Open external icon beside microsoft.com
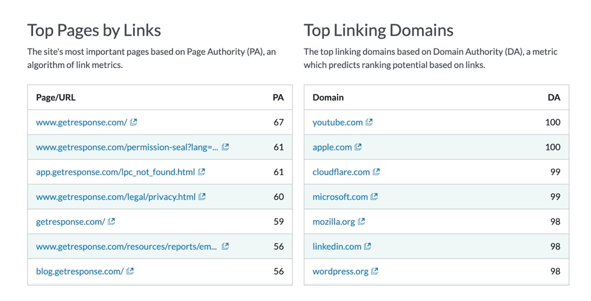591x301 pixels. click(374, 197)
